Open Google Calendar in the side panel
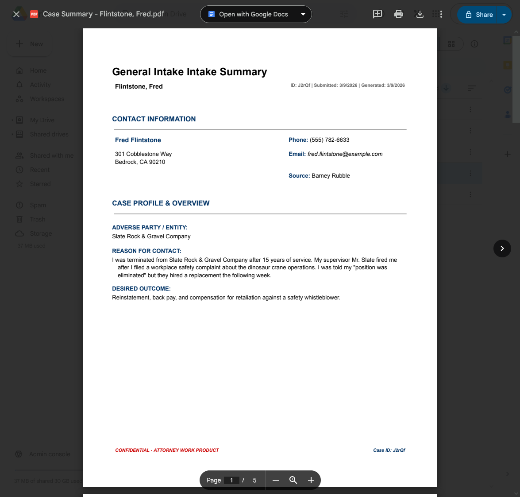Image resolution: width=520 pixels, height=497 pixels. pos(507,40)
